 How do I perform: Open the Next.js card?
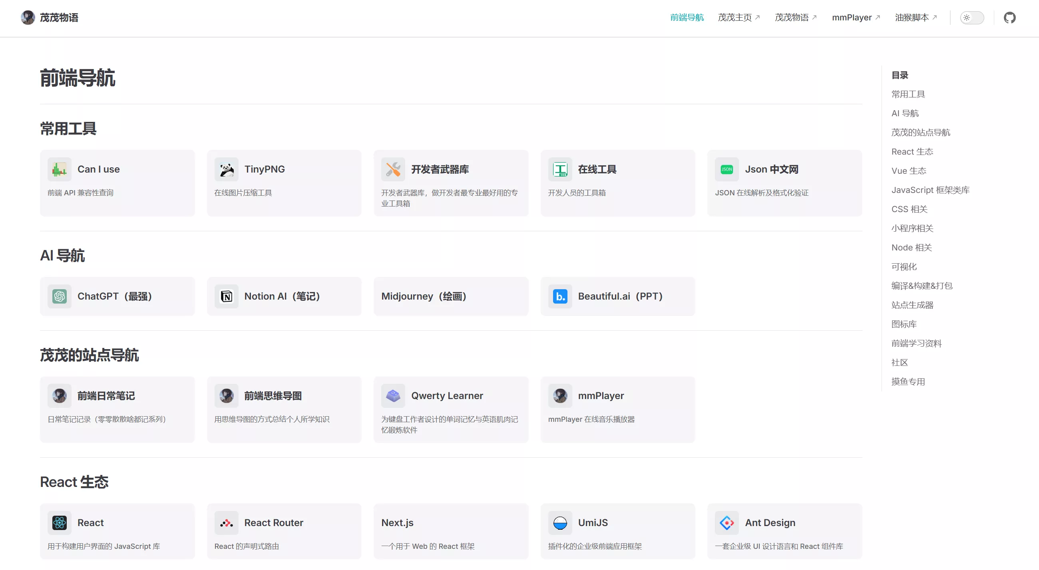[x=450, y=531]
